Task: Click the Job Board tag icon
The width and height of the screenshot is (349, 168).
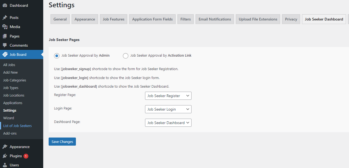Action: pyautogui.click(x=5, y=54)
